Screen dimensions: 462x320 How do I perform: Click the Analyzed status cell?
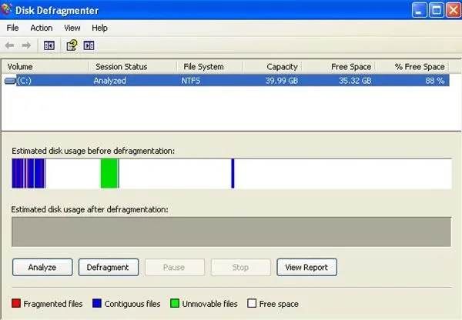(109, 81)
